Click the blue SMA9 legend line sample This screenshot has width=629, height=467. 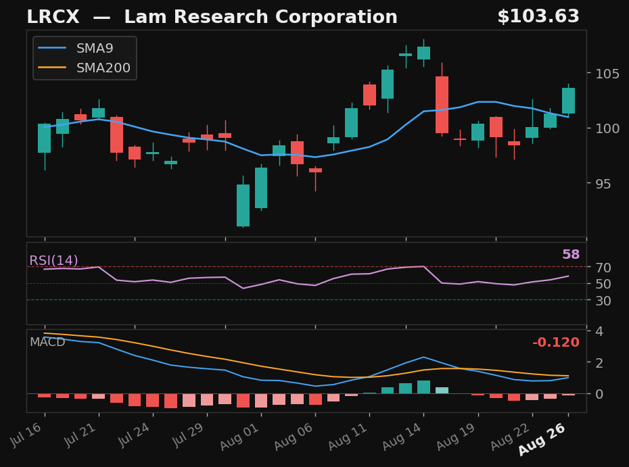pos(52,48)
